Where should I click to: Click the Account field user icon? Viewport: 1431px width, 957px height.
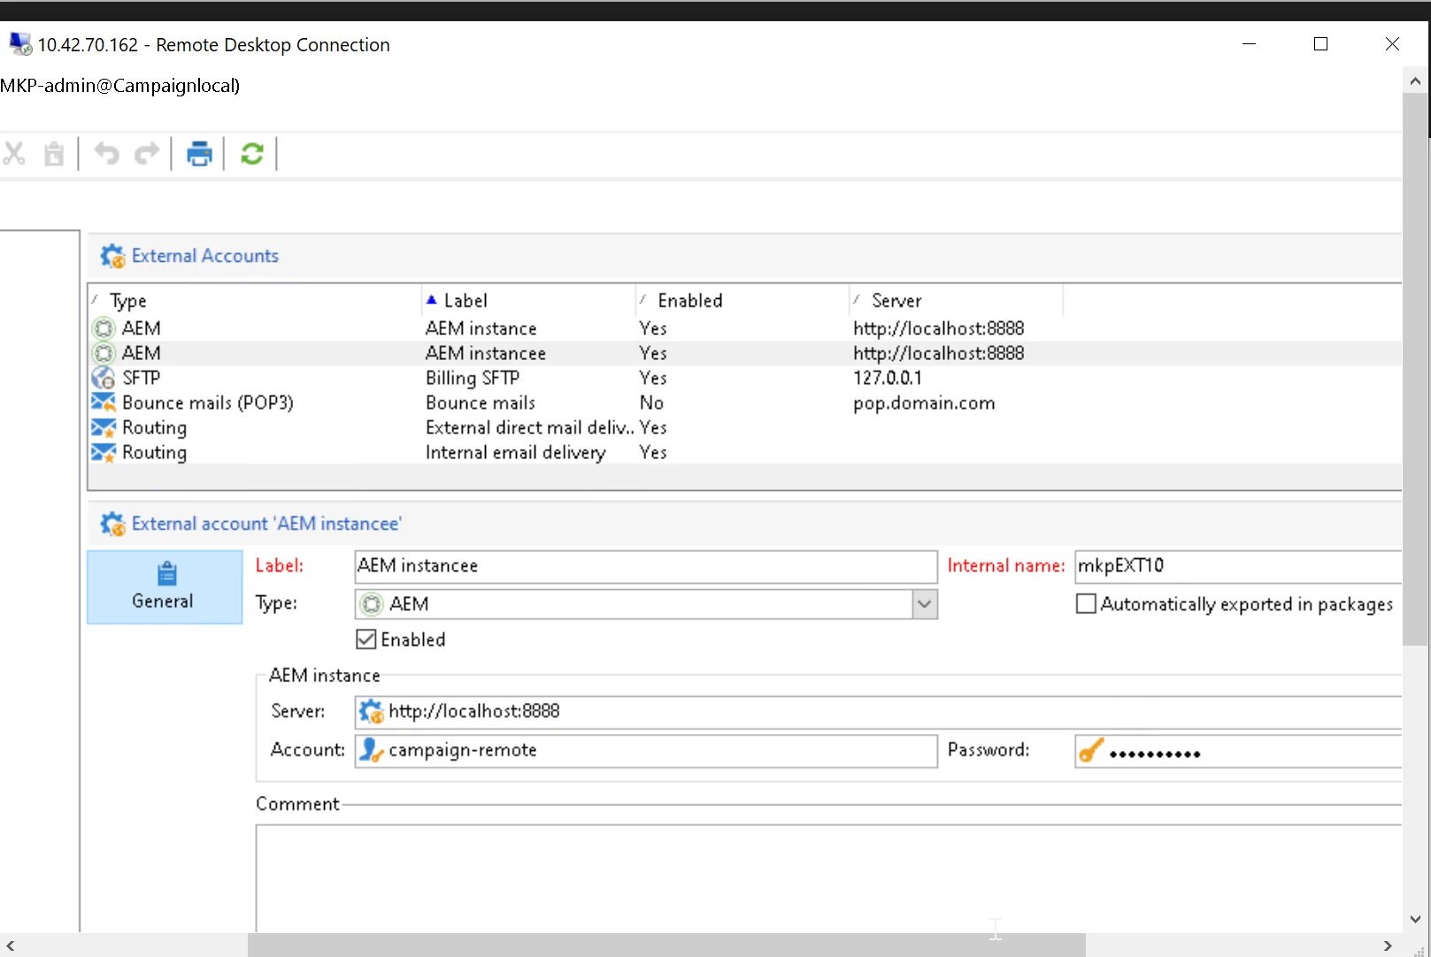point(372,750)
